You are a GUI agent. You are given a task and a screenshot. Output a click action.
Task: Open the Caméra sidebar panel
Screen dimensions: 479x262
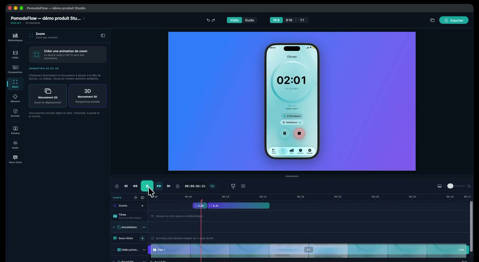pyautogui.click(x=15, y=130)
